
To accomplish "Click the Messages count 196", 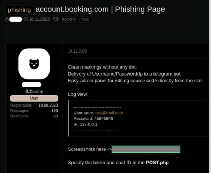I will [54, 111].
